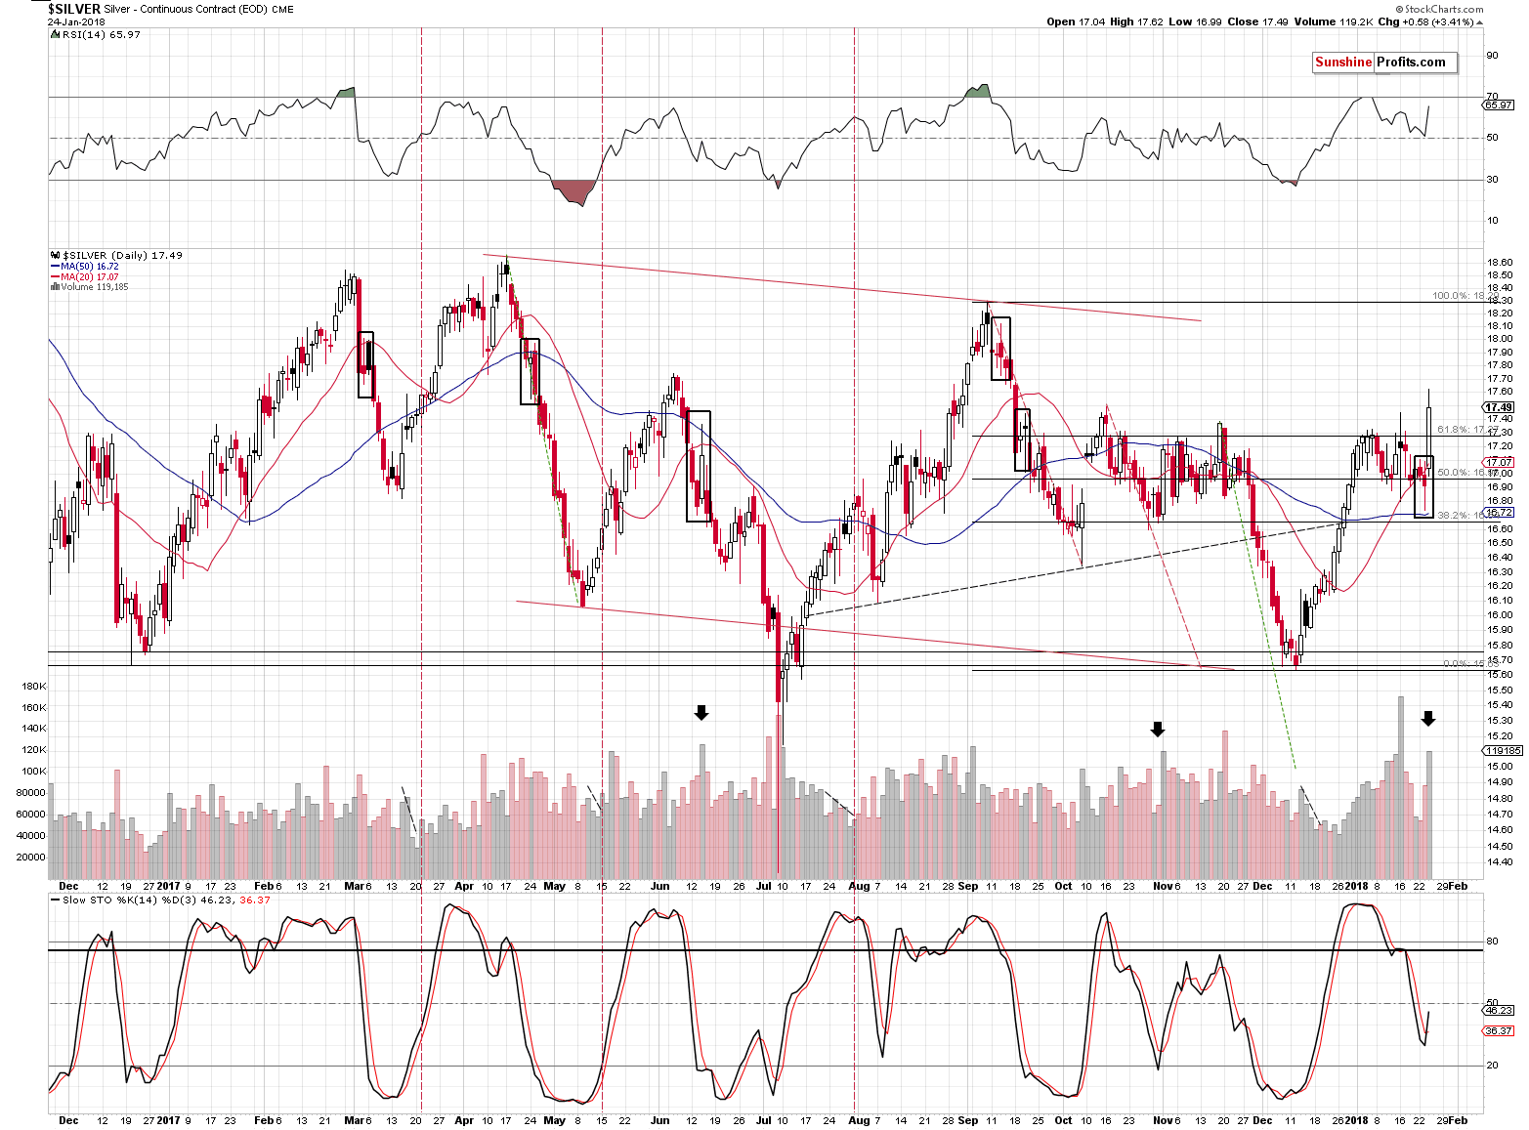This screenshot has height=1130, width=1529.
Task: Select the $SILVER ticker title
Action: coord(73,9)
